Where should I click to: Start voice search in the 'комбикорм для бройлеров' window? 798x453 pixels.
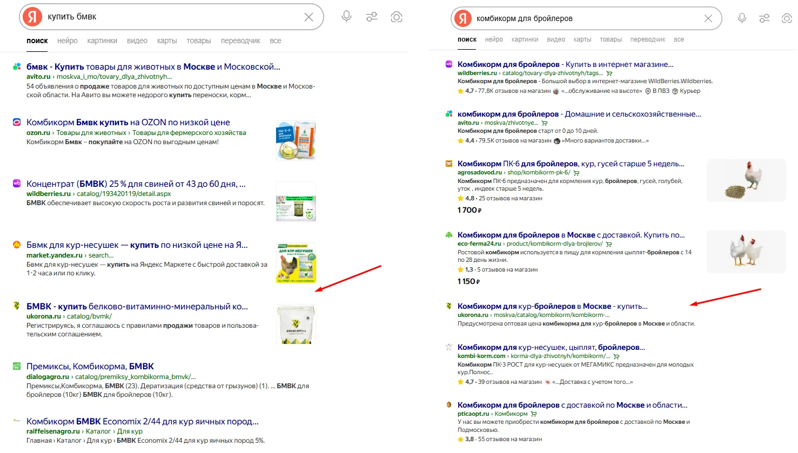click(x=742, y=18)
